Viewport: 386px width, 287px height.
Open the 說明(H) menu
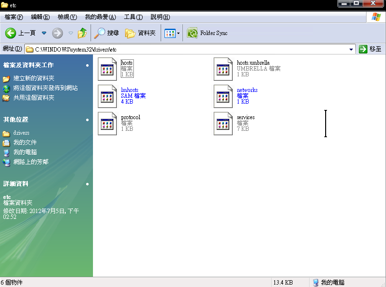[160, 17]
